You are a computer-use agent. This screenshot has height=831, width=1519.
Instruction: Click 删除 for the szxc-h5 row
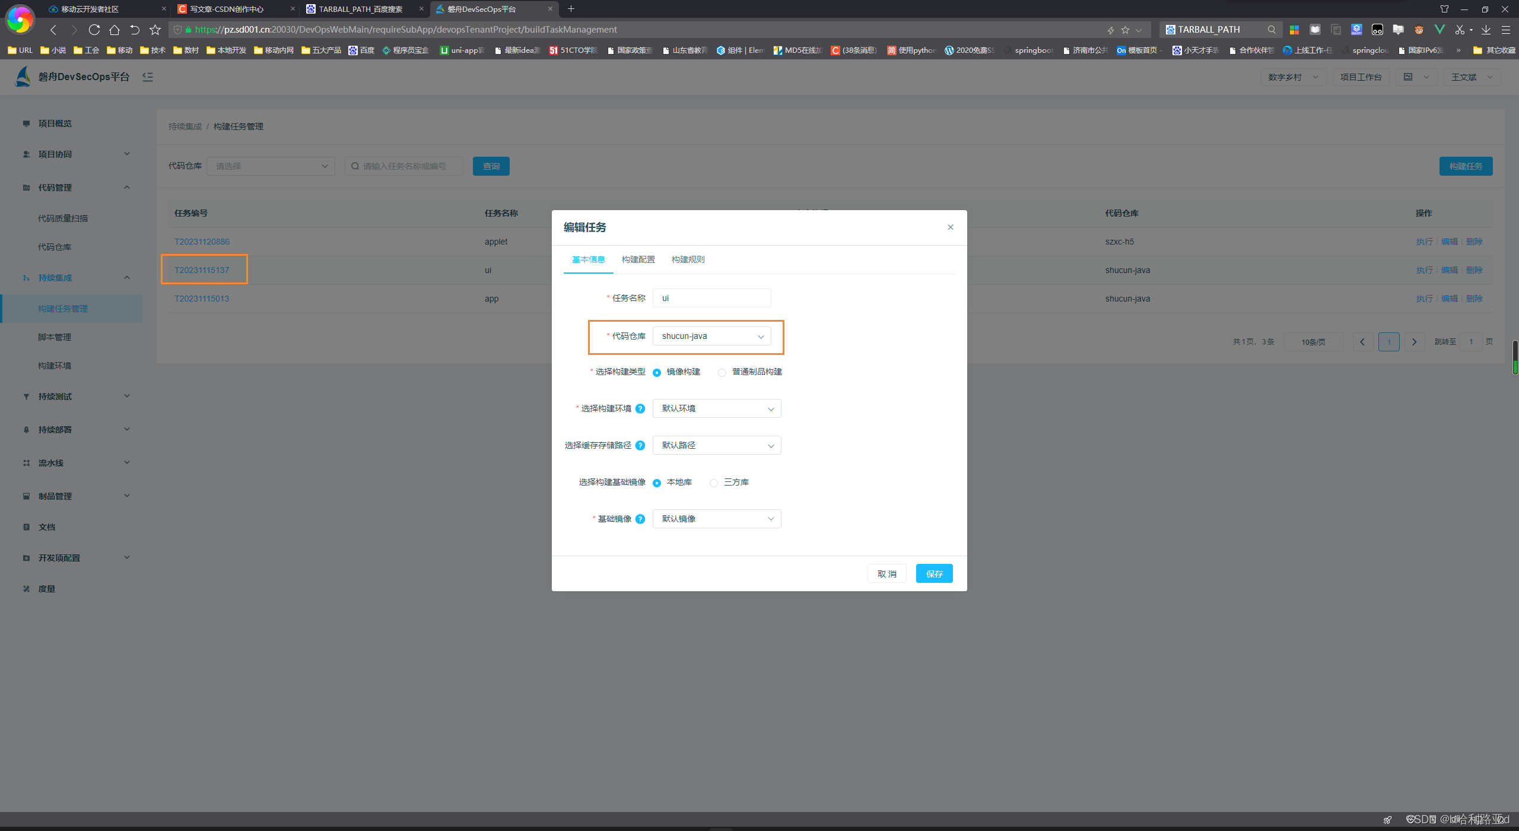coord(1474,242)
